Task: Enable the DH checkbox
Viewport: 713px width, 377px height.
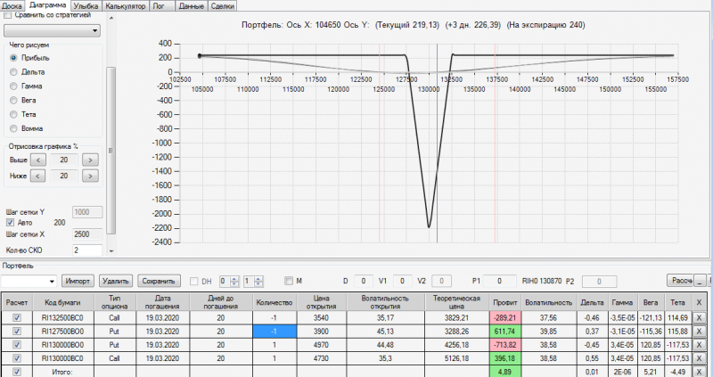Action: coord(193,282)
